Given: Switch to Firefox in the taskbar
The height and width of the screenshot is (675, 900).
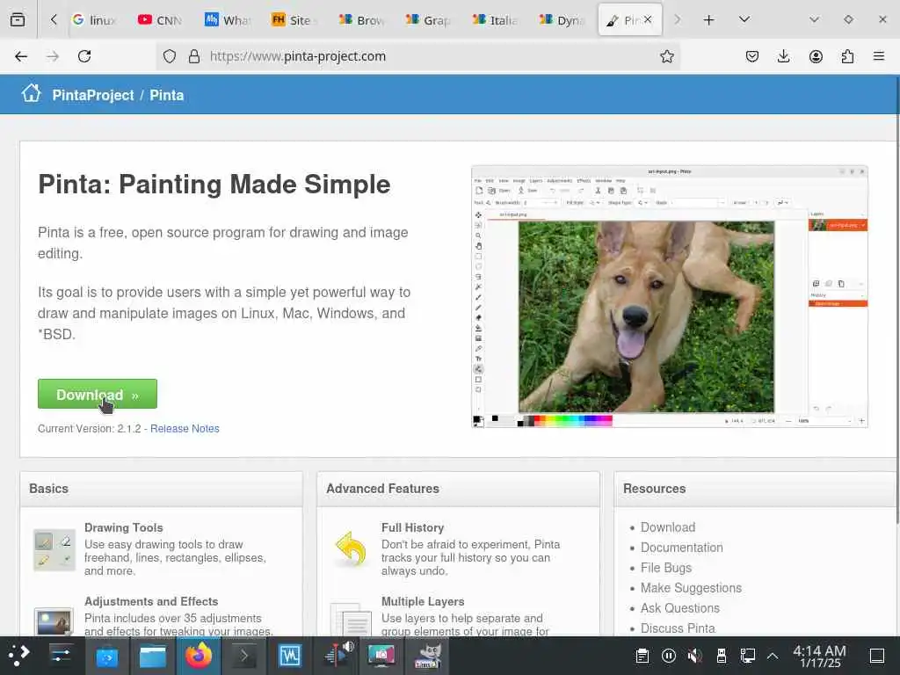Looking at the screenshot, I should pos(199,656).
